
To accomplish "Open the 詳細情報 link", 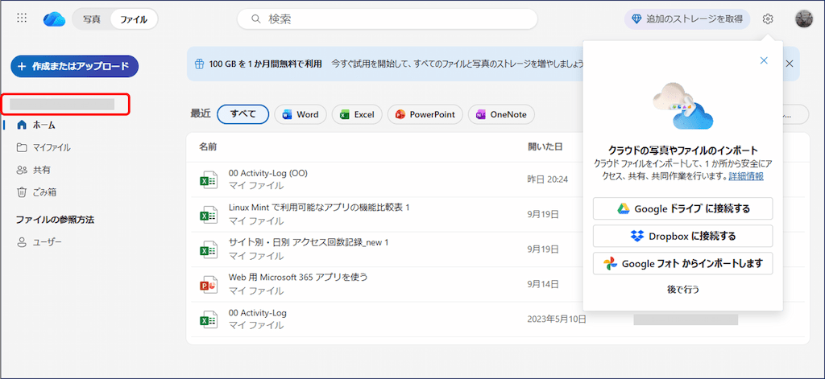I will click(x=746, y=176).
